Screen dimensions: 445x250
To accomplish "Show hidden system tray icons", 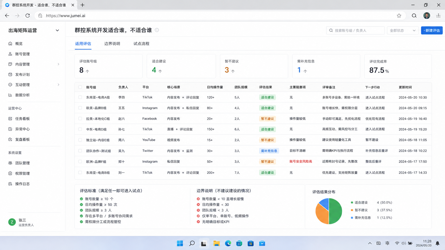I will click(370, 243).
